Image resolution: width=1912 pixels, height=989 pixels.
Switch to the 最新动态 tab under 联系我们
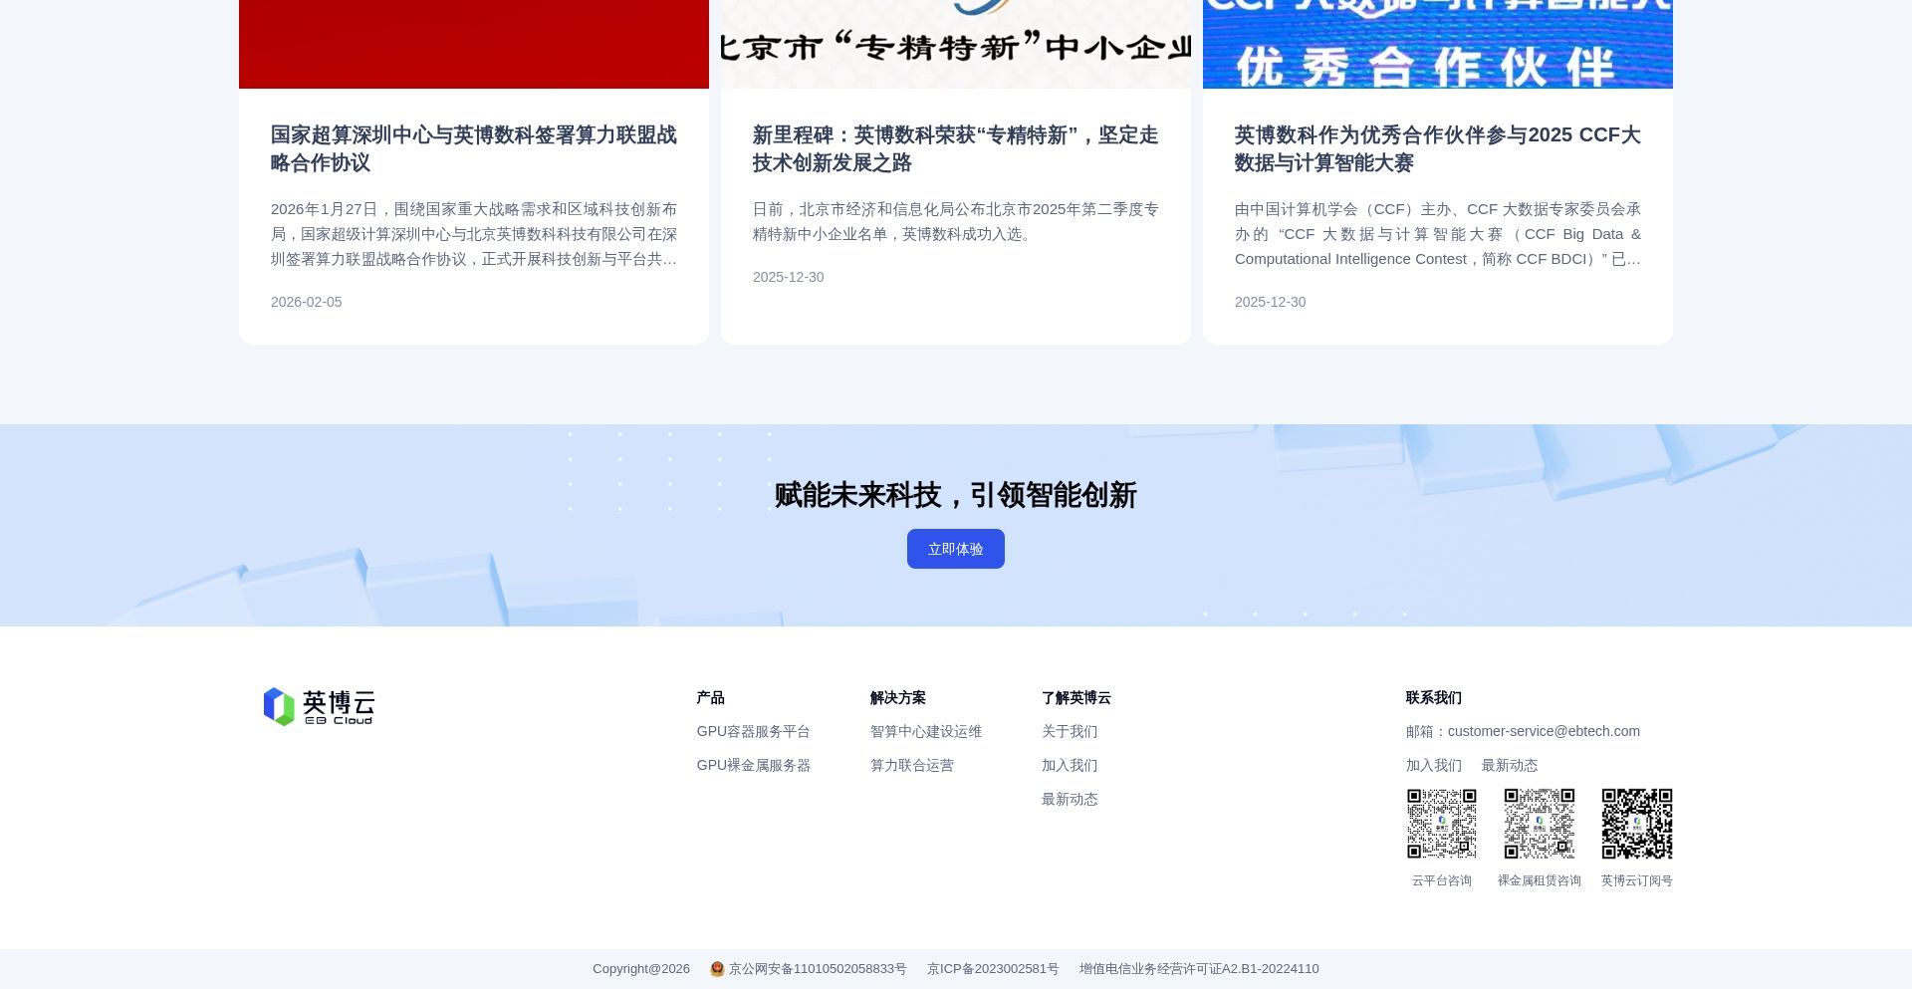click(1509, 765)
